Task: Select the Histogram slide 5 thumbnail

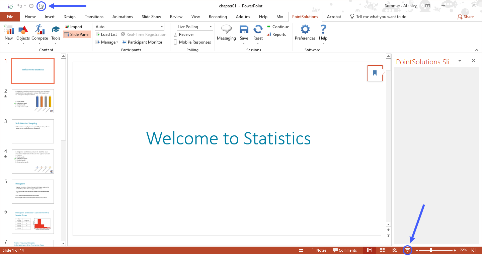Action: [33, 192]
